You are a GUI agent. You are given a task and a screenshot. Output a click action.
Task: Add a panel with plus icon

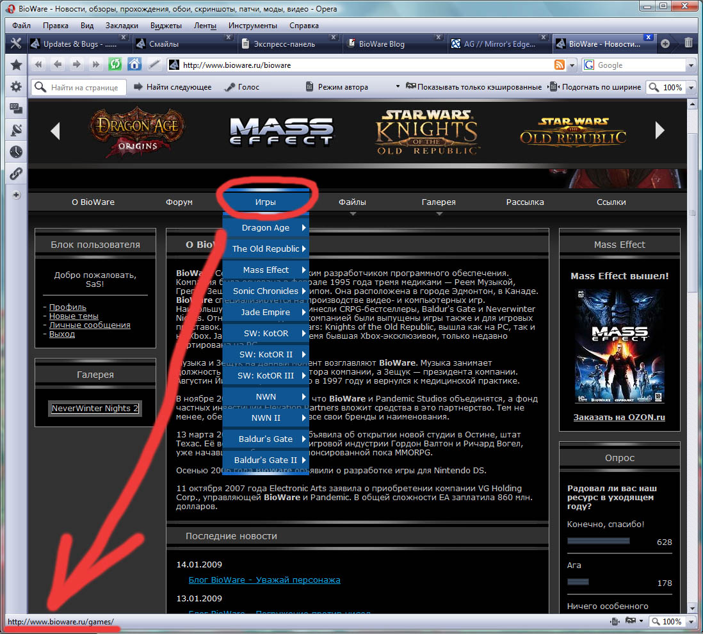pyautogui.click(x=16, y=195)
